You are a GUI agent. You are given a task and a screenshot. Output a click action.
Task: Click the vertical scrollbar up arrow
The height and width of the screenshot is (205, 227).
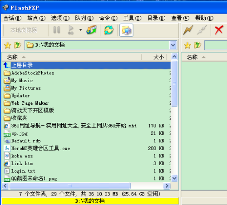[174, 57]
